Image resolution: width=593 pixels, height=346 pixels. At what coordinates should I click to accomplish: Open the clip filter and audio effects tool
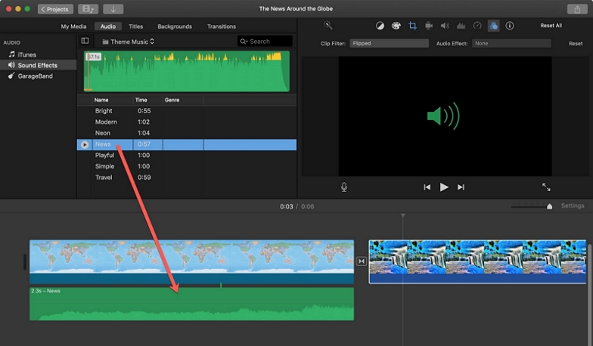[493, 26]
